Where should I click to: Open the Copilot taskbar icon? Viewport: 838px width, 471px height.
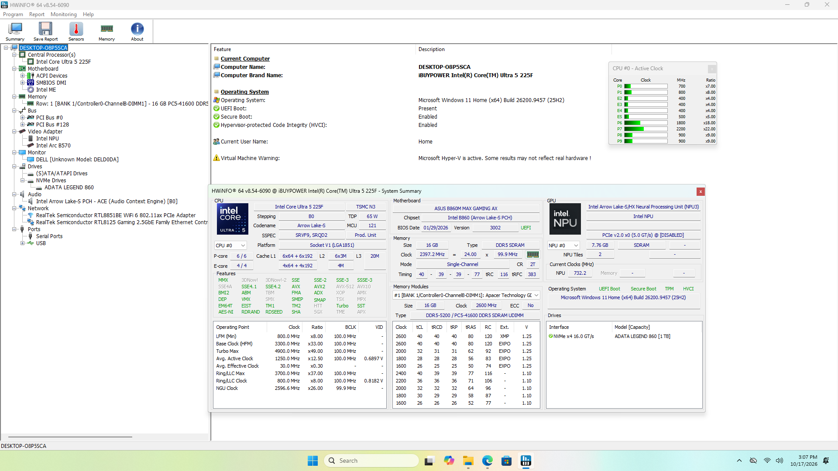pos(449,461)
